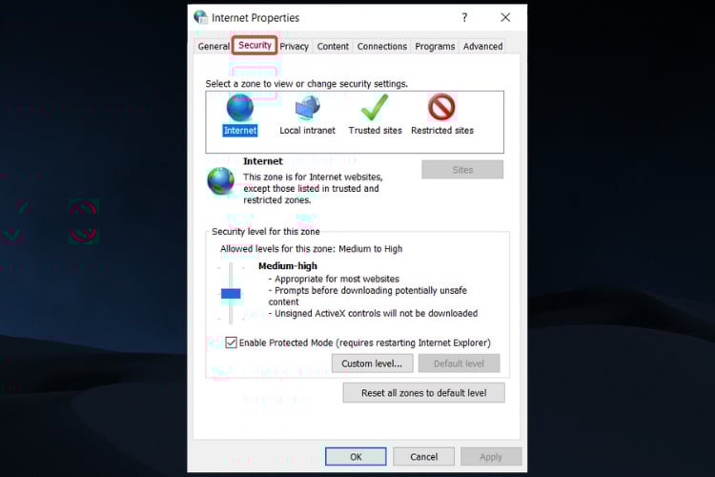Click 'Allowed levels for this zone' text

click(312, 249)
